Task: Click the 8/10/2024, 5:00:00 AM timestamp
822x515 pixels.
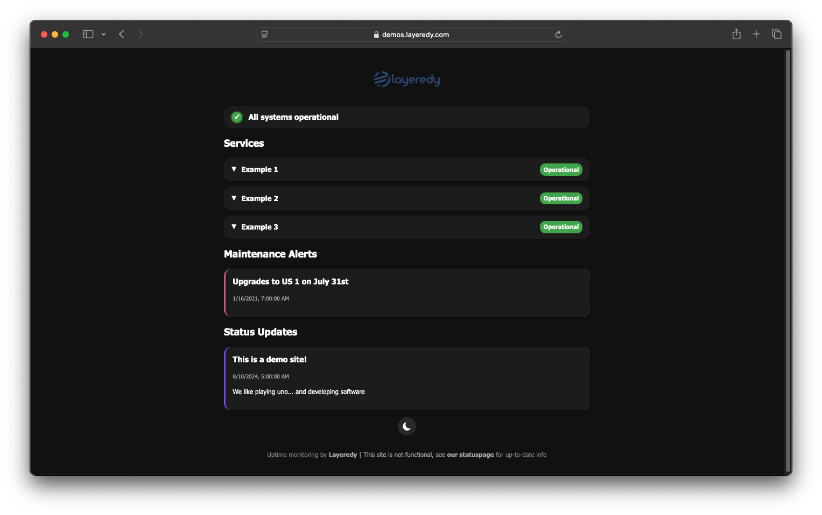Action: click(261, 376)
